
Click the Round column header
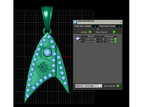(x=91, y=36)
